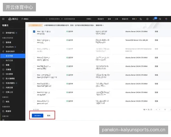This screenshot has height=137, width=171.
Task: Click the 镜像 image icon
Action: pyautogui.click(x=3, y=65)
